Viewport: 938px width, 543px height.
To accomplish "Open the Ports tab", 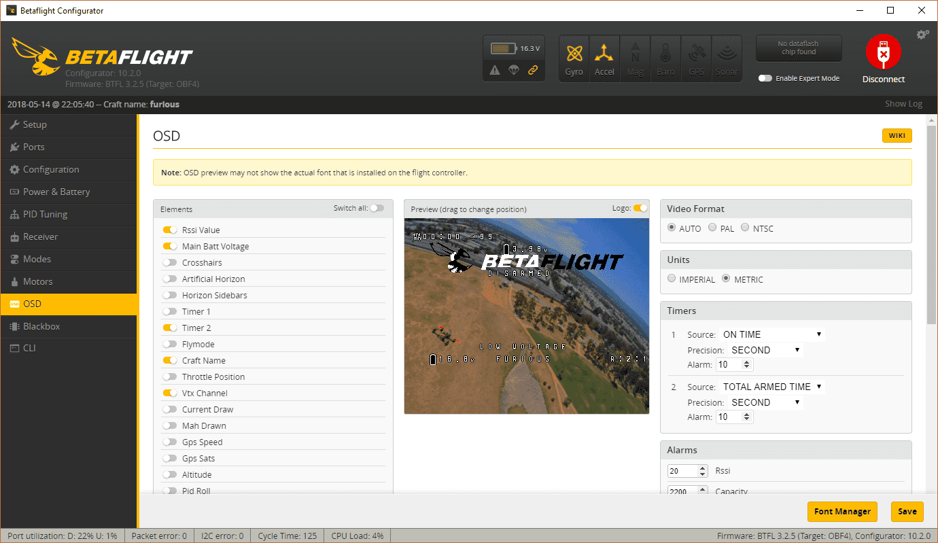I will (69, 147).
